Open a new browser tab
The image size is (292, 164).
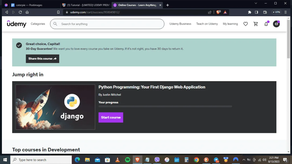pos(167,5)
